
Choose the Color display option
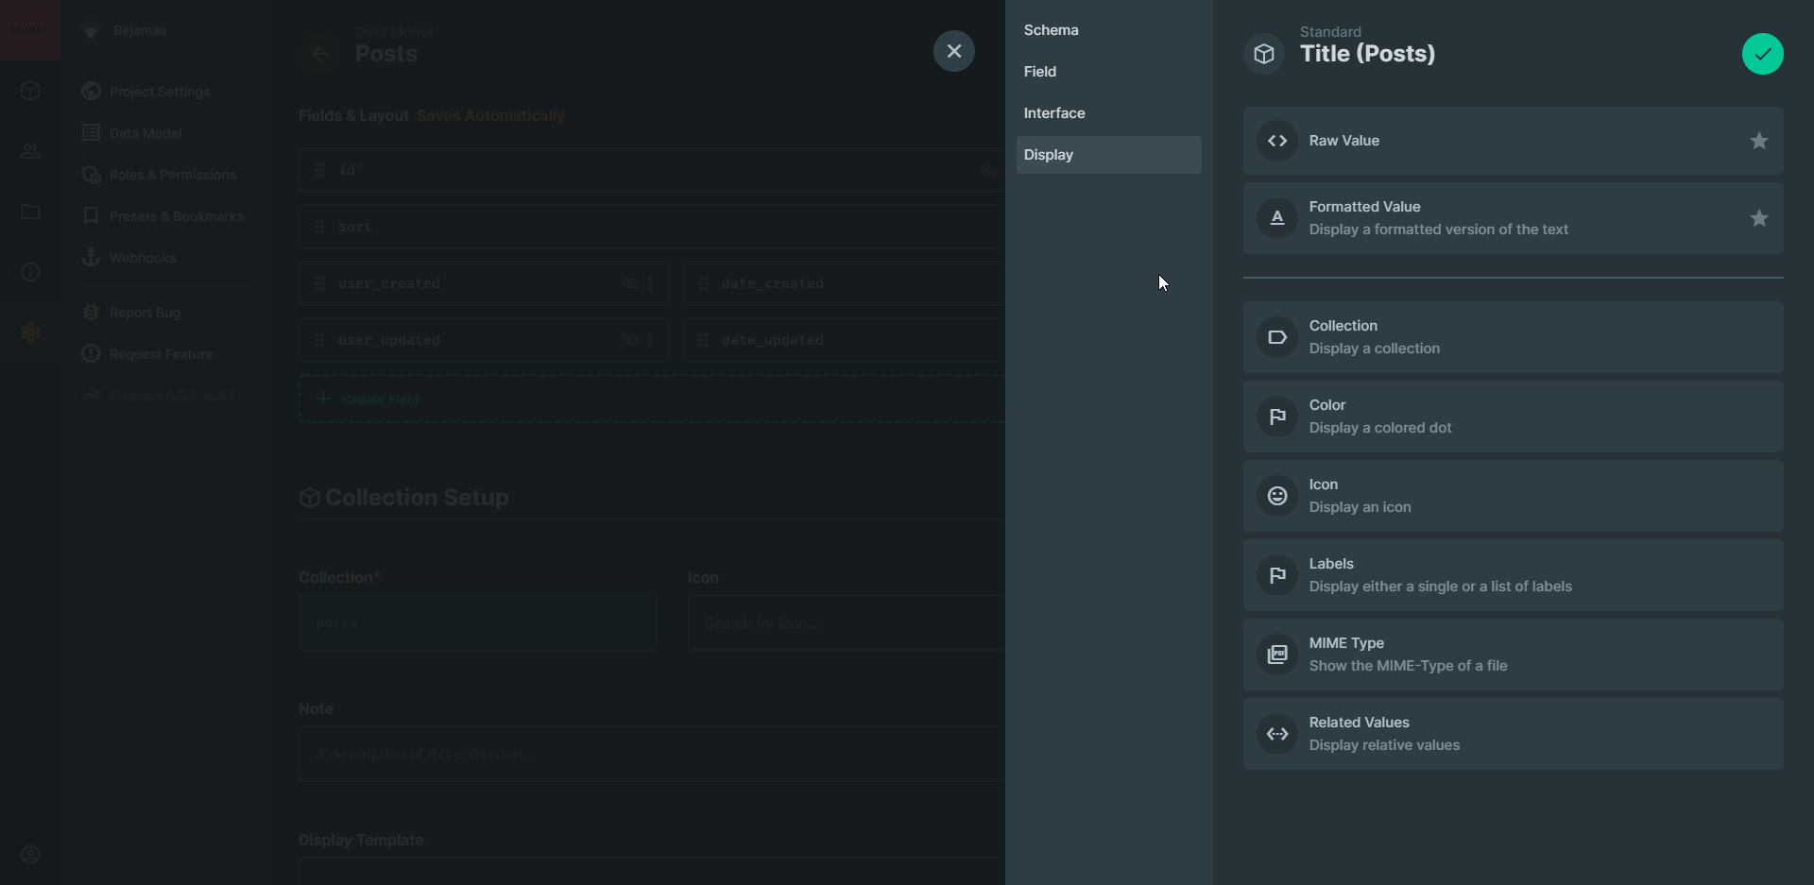click(1513, 417)
